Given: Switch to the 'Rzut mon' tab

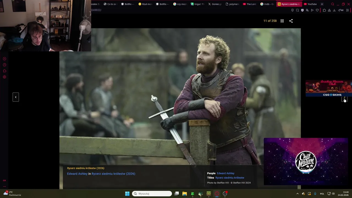Looking at the screenshot, I should 145,4.
